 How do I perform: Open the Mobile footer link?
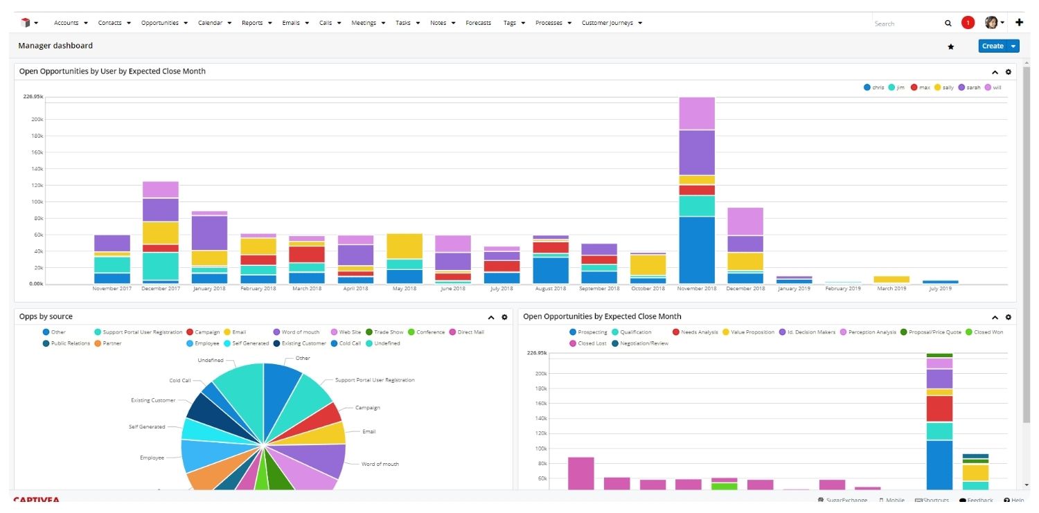pyautogui.click(x=891, y=501)
